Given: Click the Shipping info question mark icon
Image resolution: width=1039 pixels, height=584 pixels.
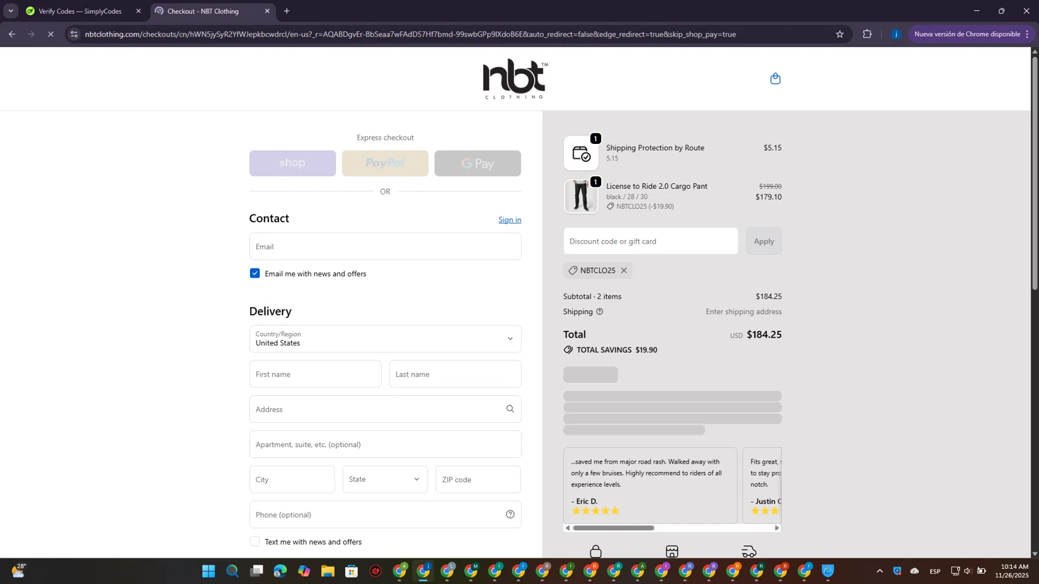Looking at the screenshot, I should 600,311.
